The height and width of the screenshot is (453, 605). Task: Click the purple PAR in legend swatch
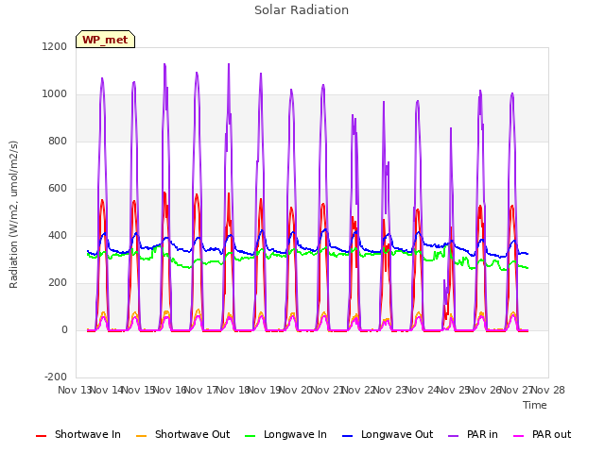click(x=454, y=436)
